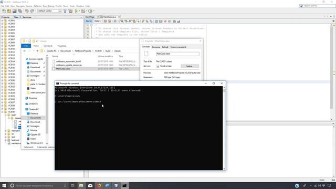
Task: Expand the VCJ005 project node
Action: click(2, 33)
